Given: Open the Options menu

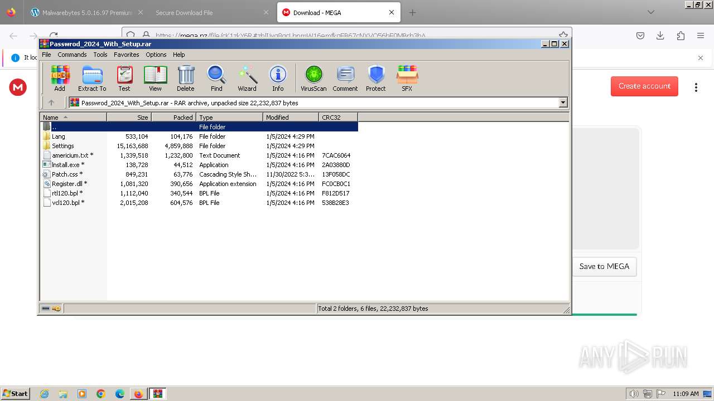Looking at the screenshot, I should click(156, 55).
